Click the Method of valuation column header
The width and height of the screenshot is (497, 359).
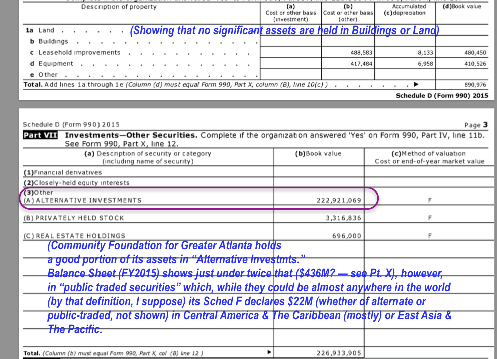coord(429,157)
